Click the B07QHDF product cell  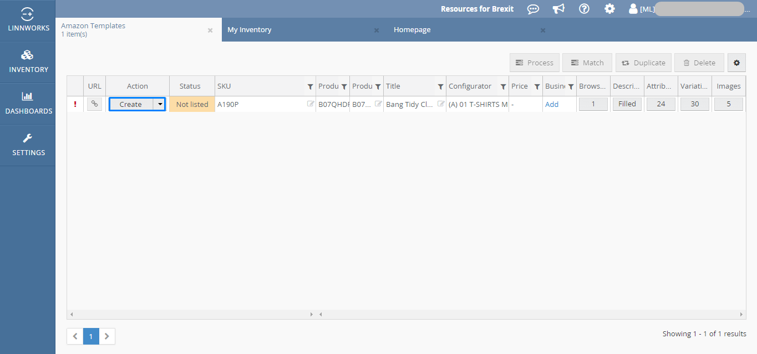point(334,104)
